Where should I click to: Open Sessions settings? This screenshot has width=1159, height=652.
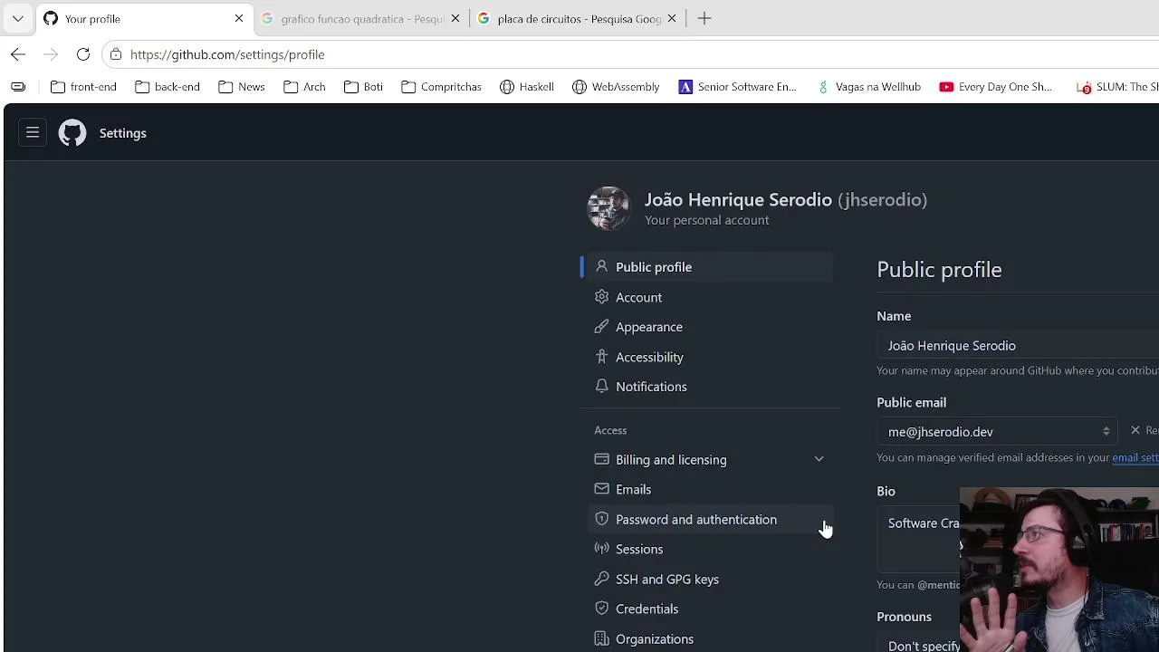point(710,550)
